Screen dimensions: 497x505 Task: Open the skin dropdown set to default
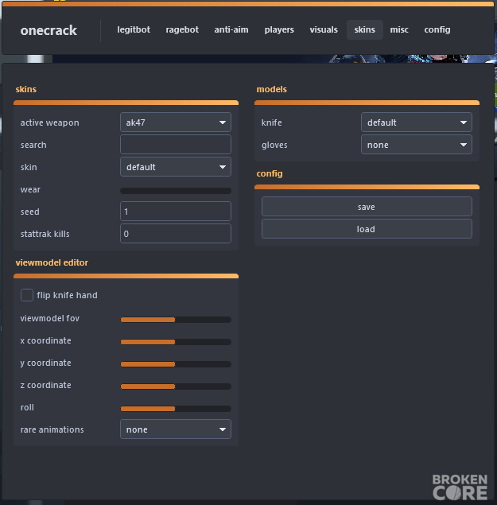176,167
